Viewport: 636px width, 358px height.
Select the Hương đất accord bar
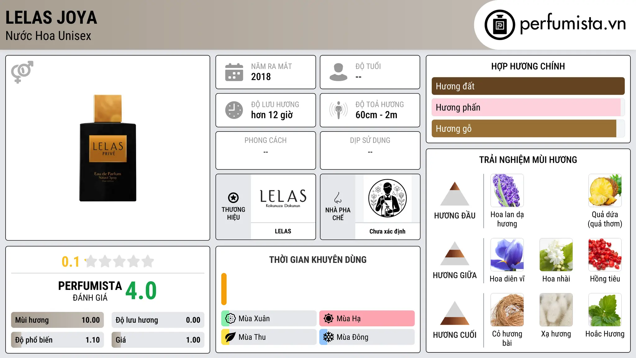point(528,86)
